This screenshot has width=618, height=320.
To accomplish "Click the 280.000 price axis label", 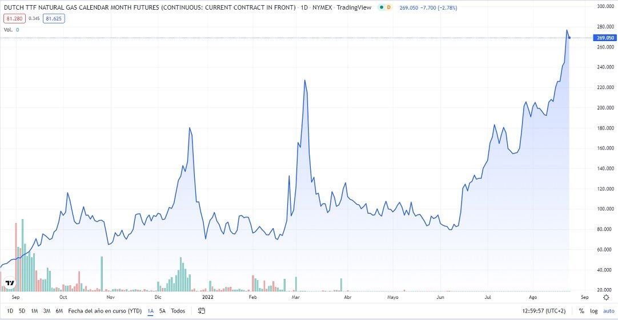I will click(605, 27).
